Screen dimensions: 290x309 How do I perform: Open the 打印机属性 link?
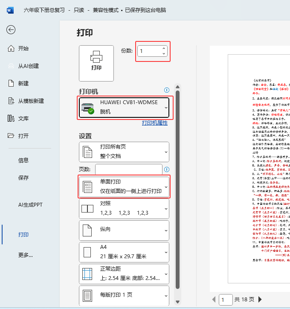(x=155, y=123)
